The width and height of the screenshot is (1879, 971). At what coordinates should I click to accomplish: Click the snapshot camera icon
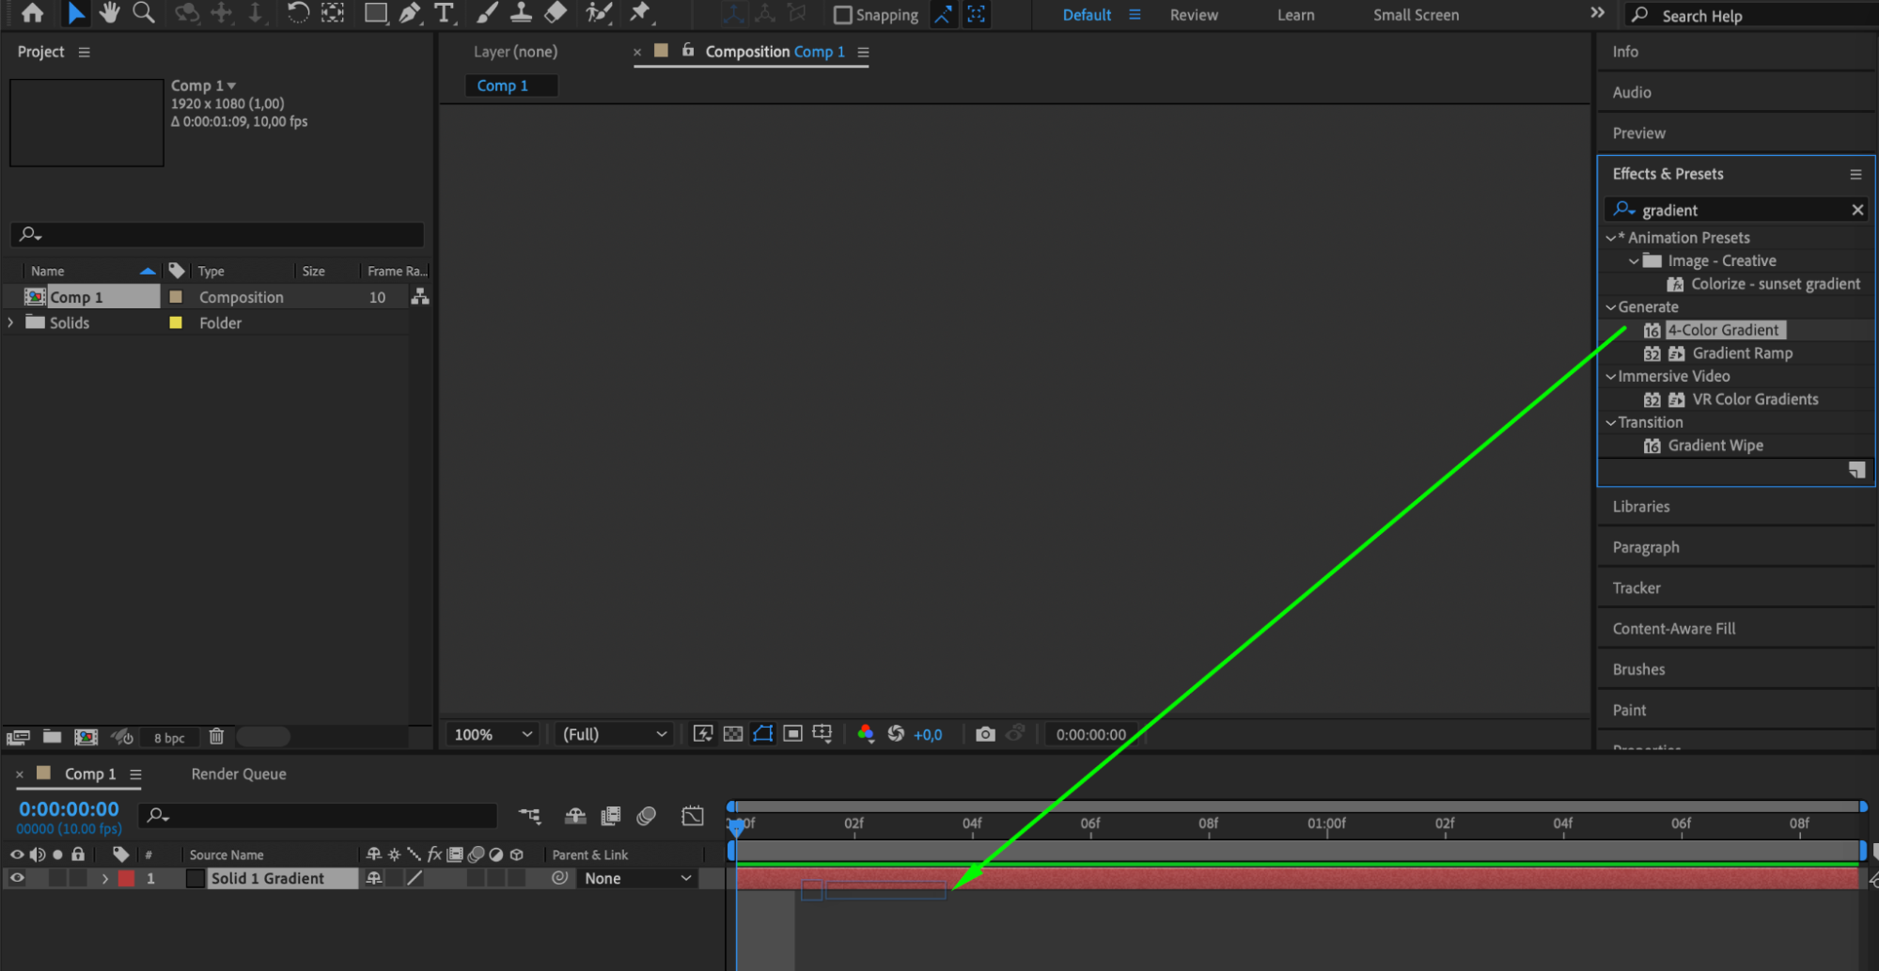(985, 734)
